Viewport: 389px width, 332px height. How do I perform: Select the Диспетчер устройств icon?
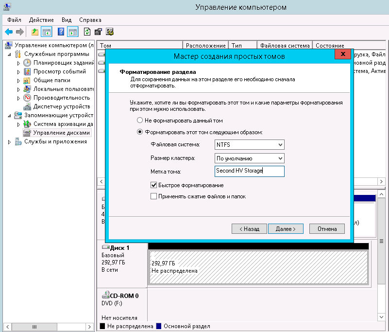pos(27,107)
